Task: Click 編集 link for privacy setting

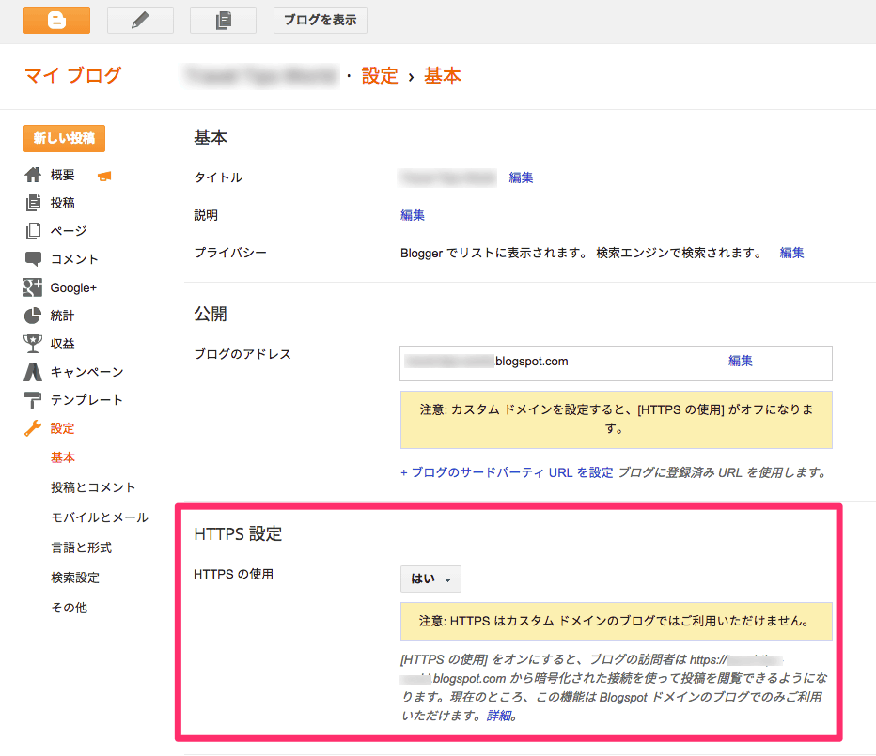Action: 791,253
